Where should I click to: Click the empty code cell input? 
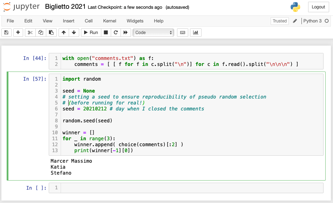(192, 188)
